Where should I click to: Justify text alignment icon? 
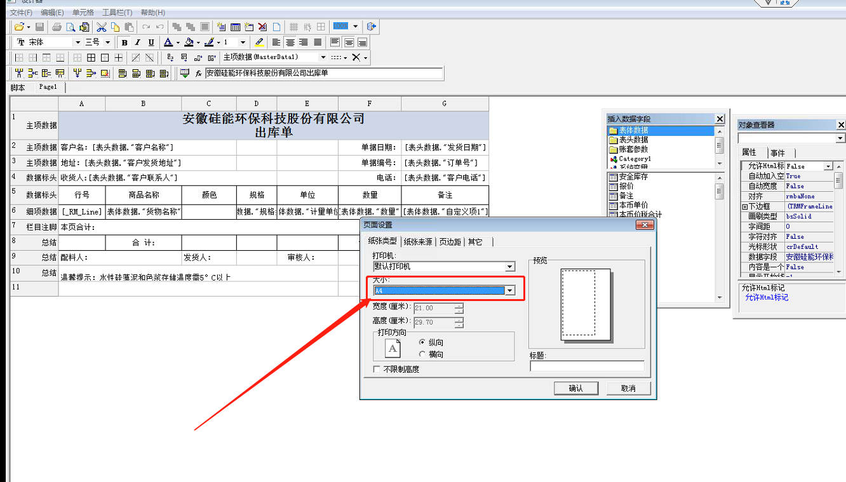[318, 43]
